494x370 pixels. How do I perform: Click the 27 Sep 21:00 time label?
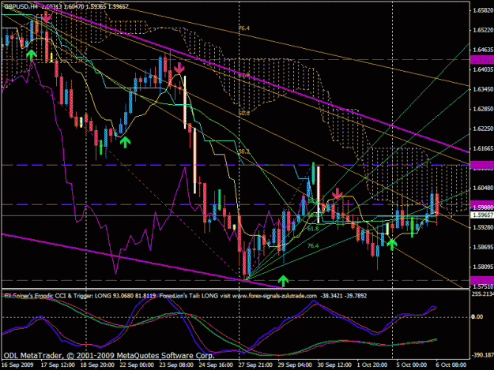coord(255,365)
